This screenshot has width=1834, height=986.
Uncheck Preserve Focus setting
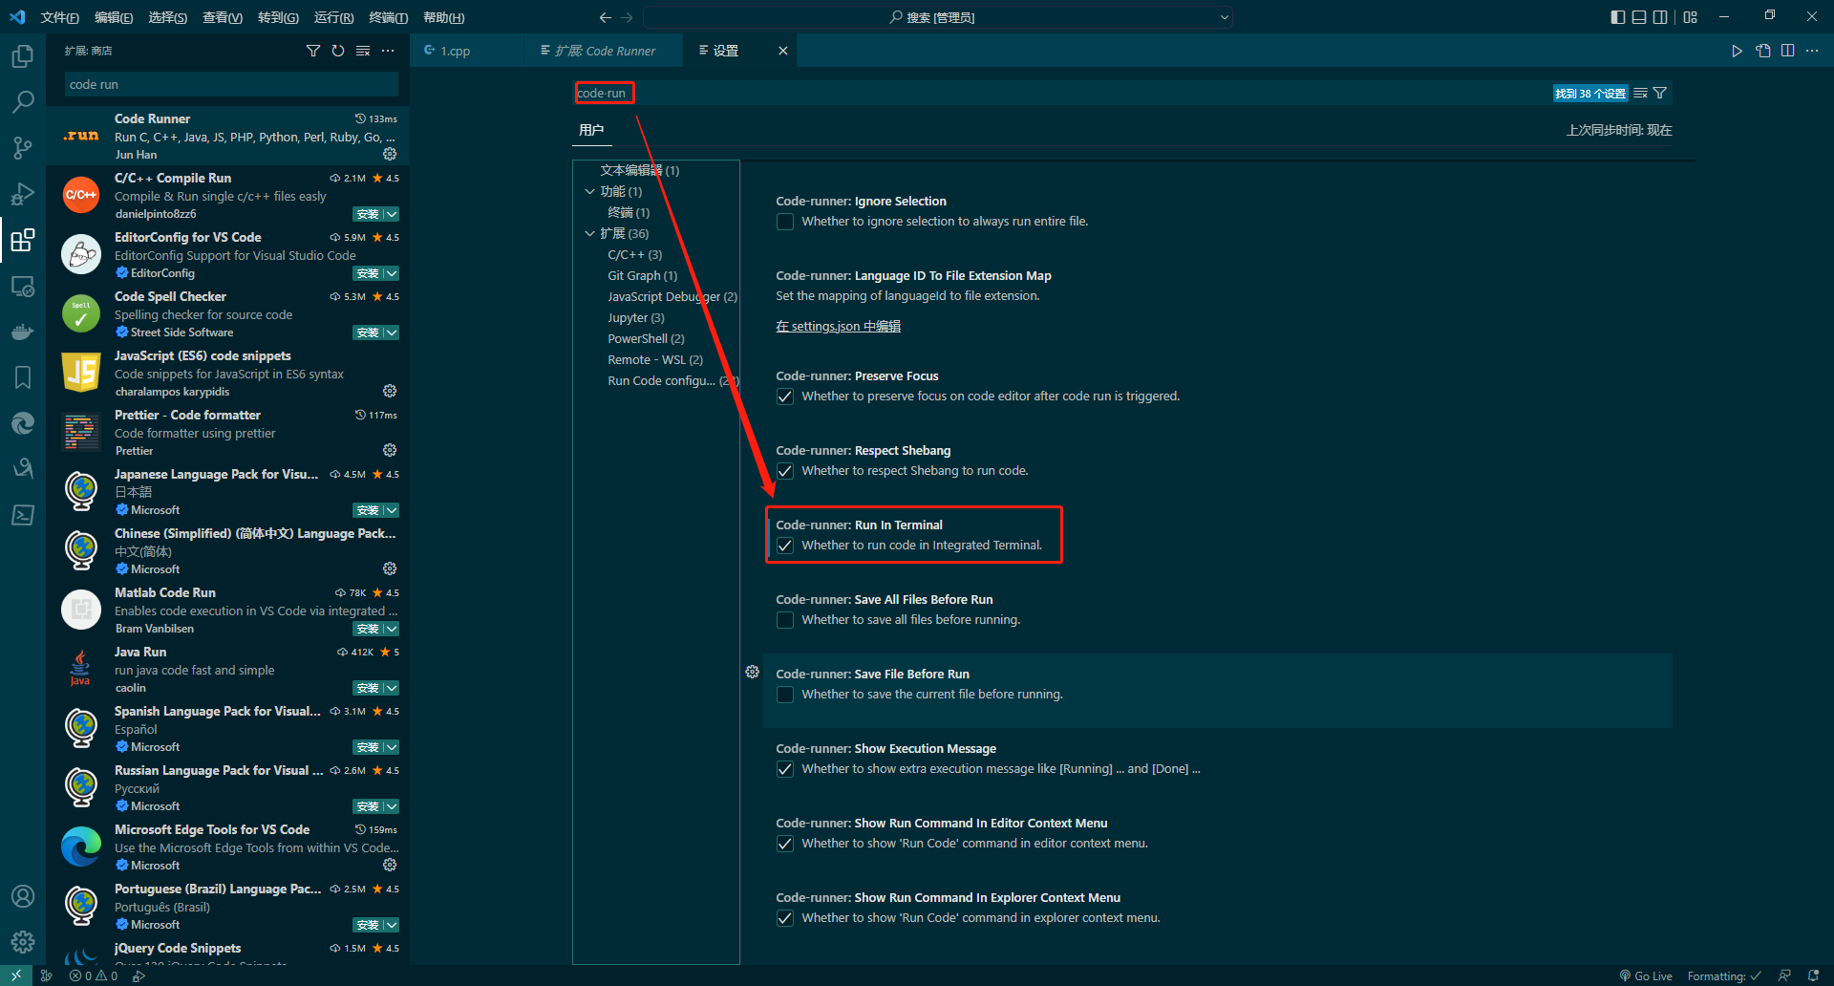[785, 397]
